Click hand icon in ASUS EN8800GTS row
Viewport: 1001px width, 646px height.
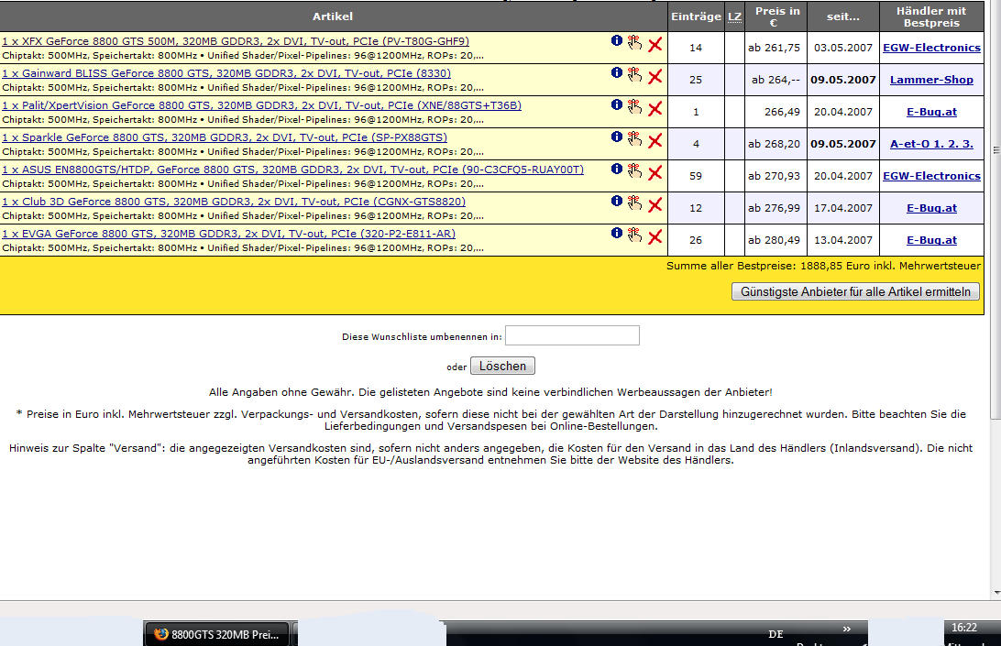634,170
